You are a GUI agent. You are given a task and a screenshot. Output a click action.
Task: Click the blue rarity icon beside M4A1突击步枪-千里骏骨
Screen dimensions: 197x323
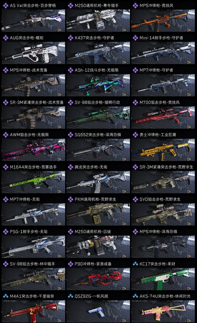click(6, 296)
